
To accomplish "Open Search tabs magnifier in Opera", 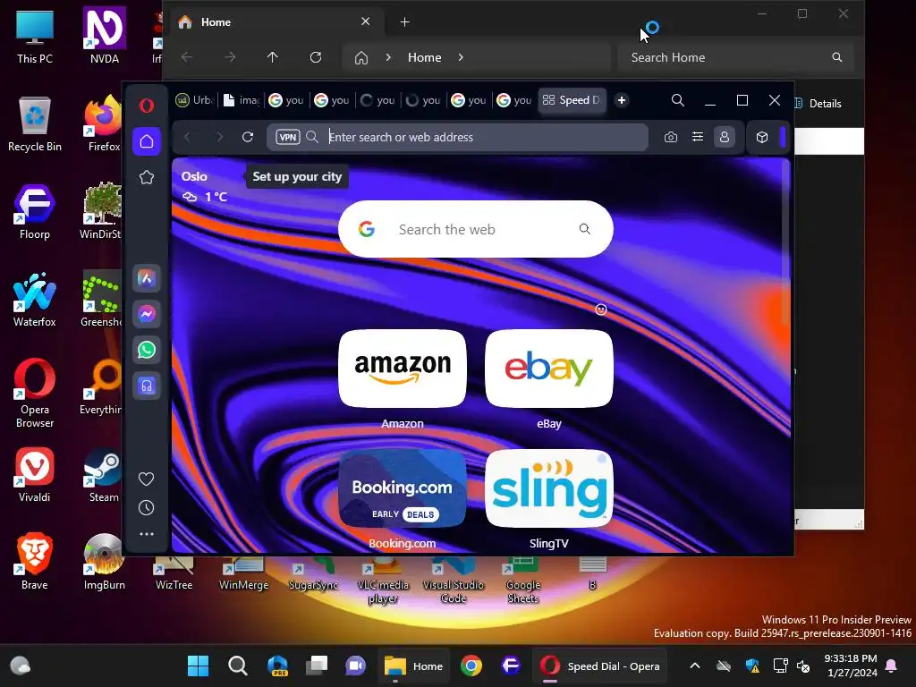I will [678, 100].
